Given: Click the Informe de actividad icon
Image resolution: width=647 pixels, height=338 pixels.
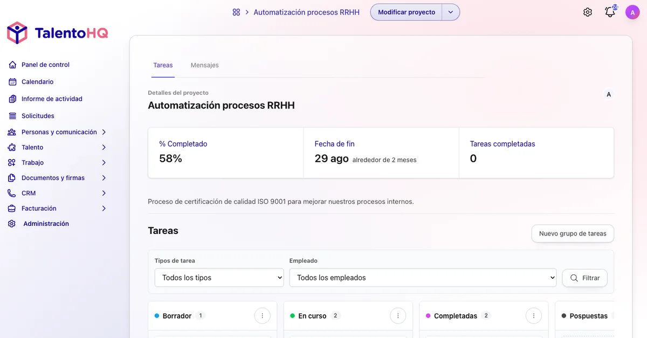Looking at the screenshot, I should [x=12, y=99].
